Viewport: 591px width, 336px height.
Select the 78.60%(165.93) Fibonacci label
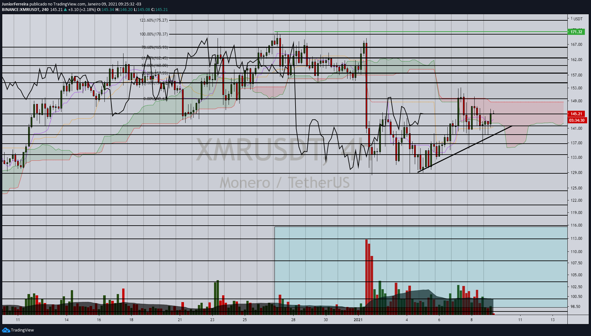[155, 47]
